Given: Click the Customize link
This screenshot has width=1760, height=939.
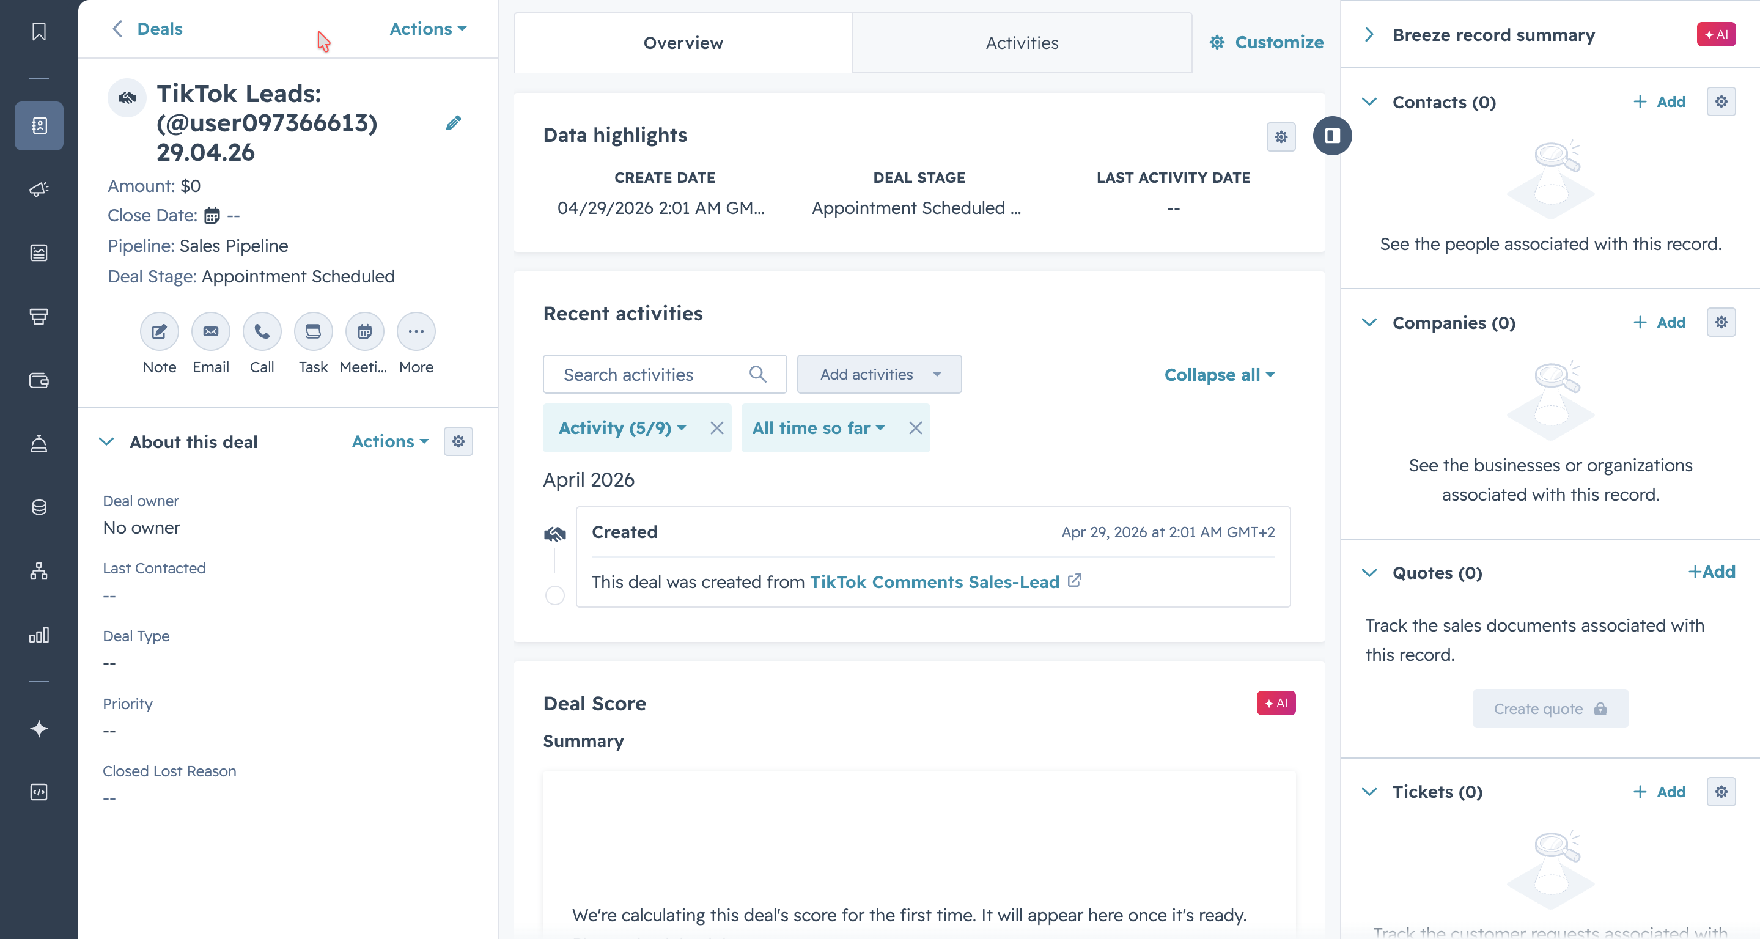Looking at the screenshot, I should click(x=1266, y=42).
